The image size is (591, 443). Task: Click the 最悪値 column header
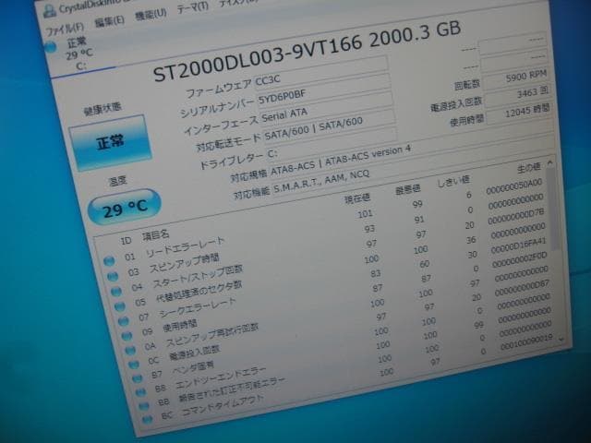(407, 189)
